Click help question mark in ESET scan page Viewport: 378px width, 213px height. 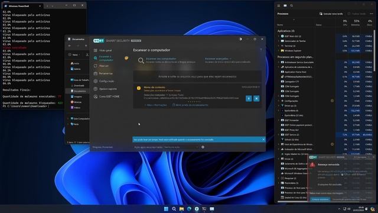[261, 50]
